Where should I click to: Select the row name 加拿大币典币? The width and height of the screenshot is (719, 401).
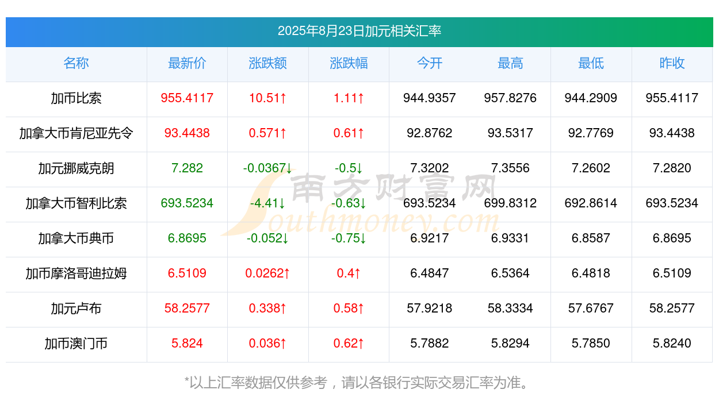pos(76,238)
